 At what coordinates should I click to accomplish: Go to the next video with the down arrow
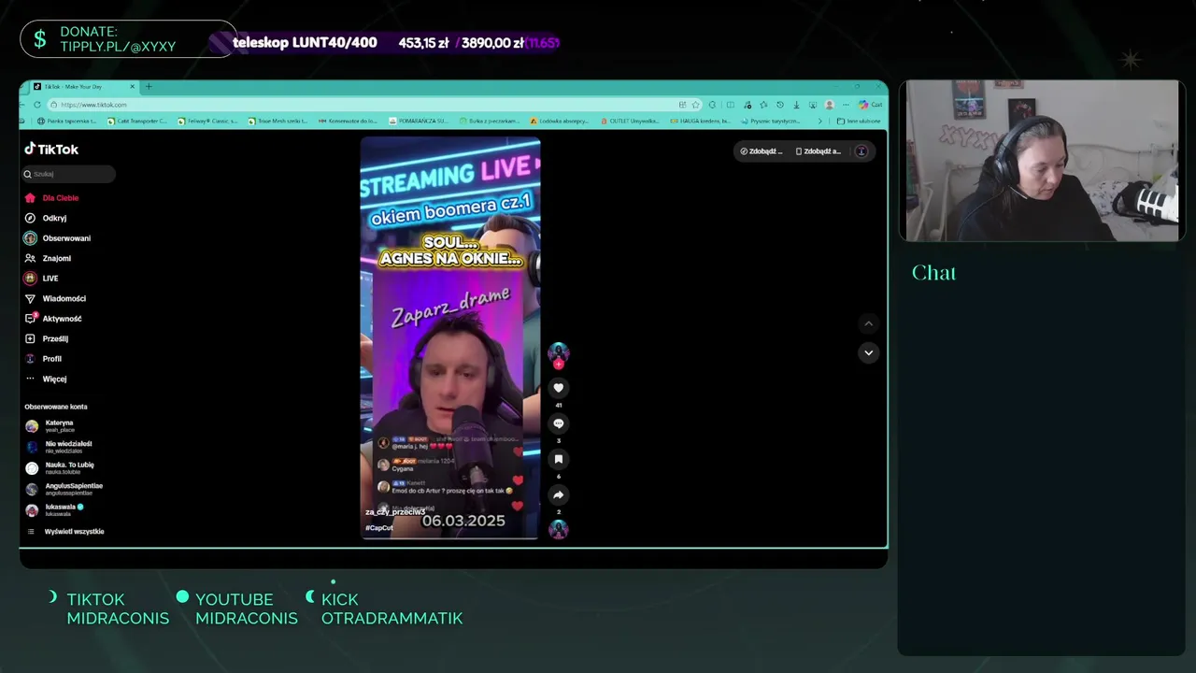click(x=868, y=352)
